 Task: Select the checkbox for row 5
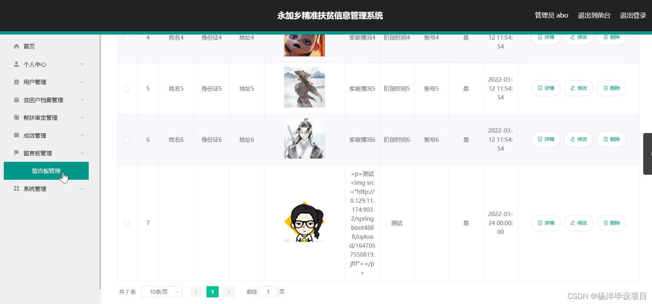click(x=126, y=89)
